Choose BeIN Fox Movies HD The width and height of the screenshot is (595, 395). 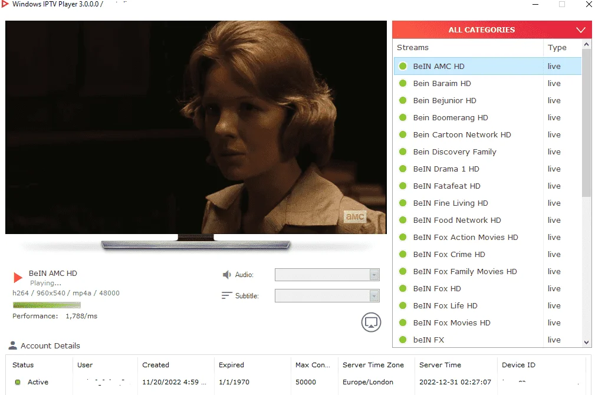488,322
